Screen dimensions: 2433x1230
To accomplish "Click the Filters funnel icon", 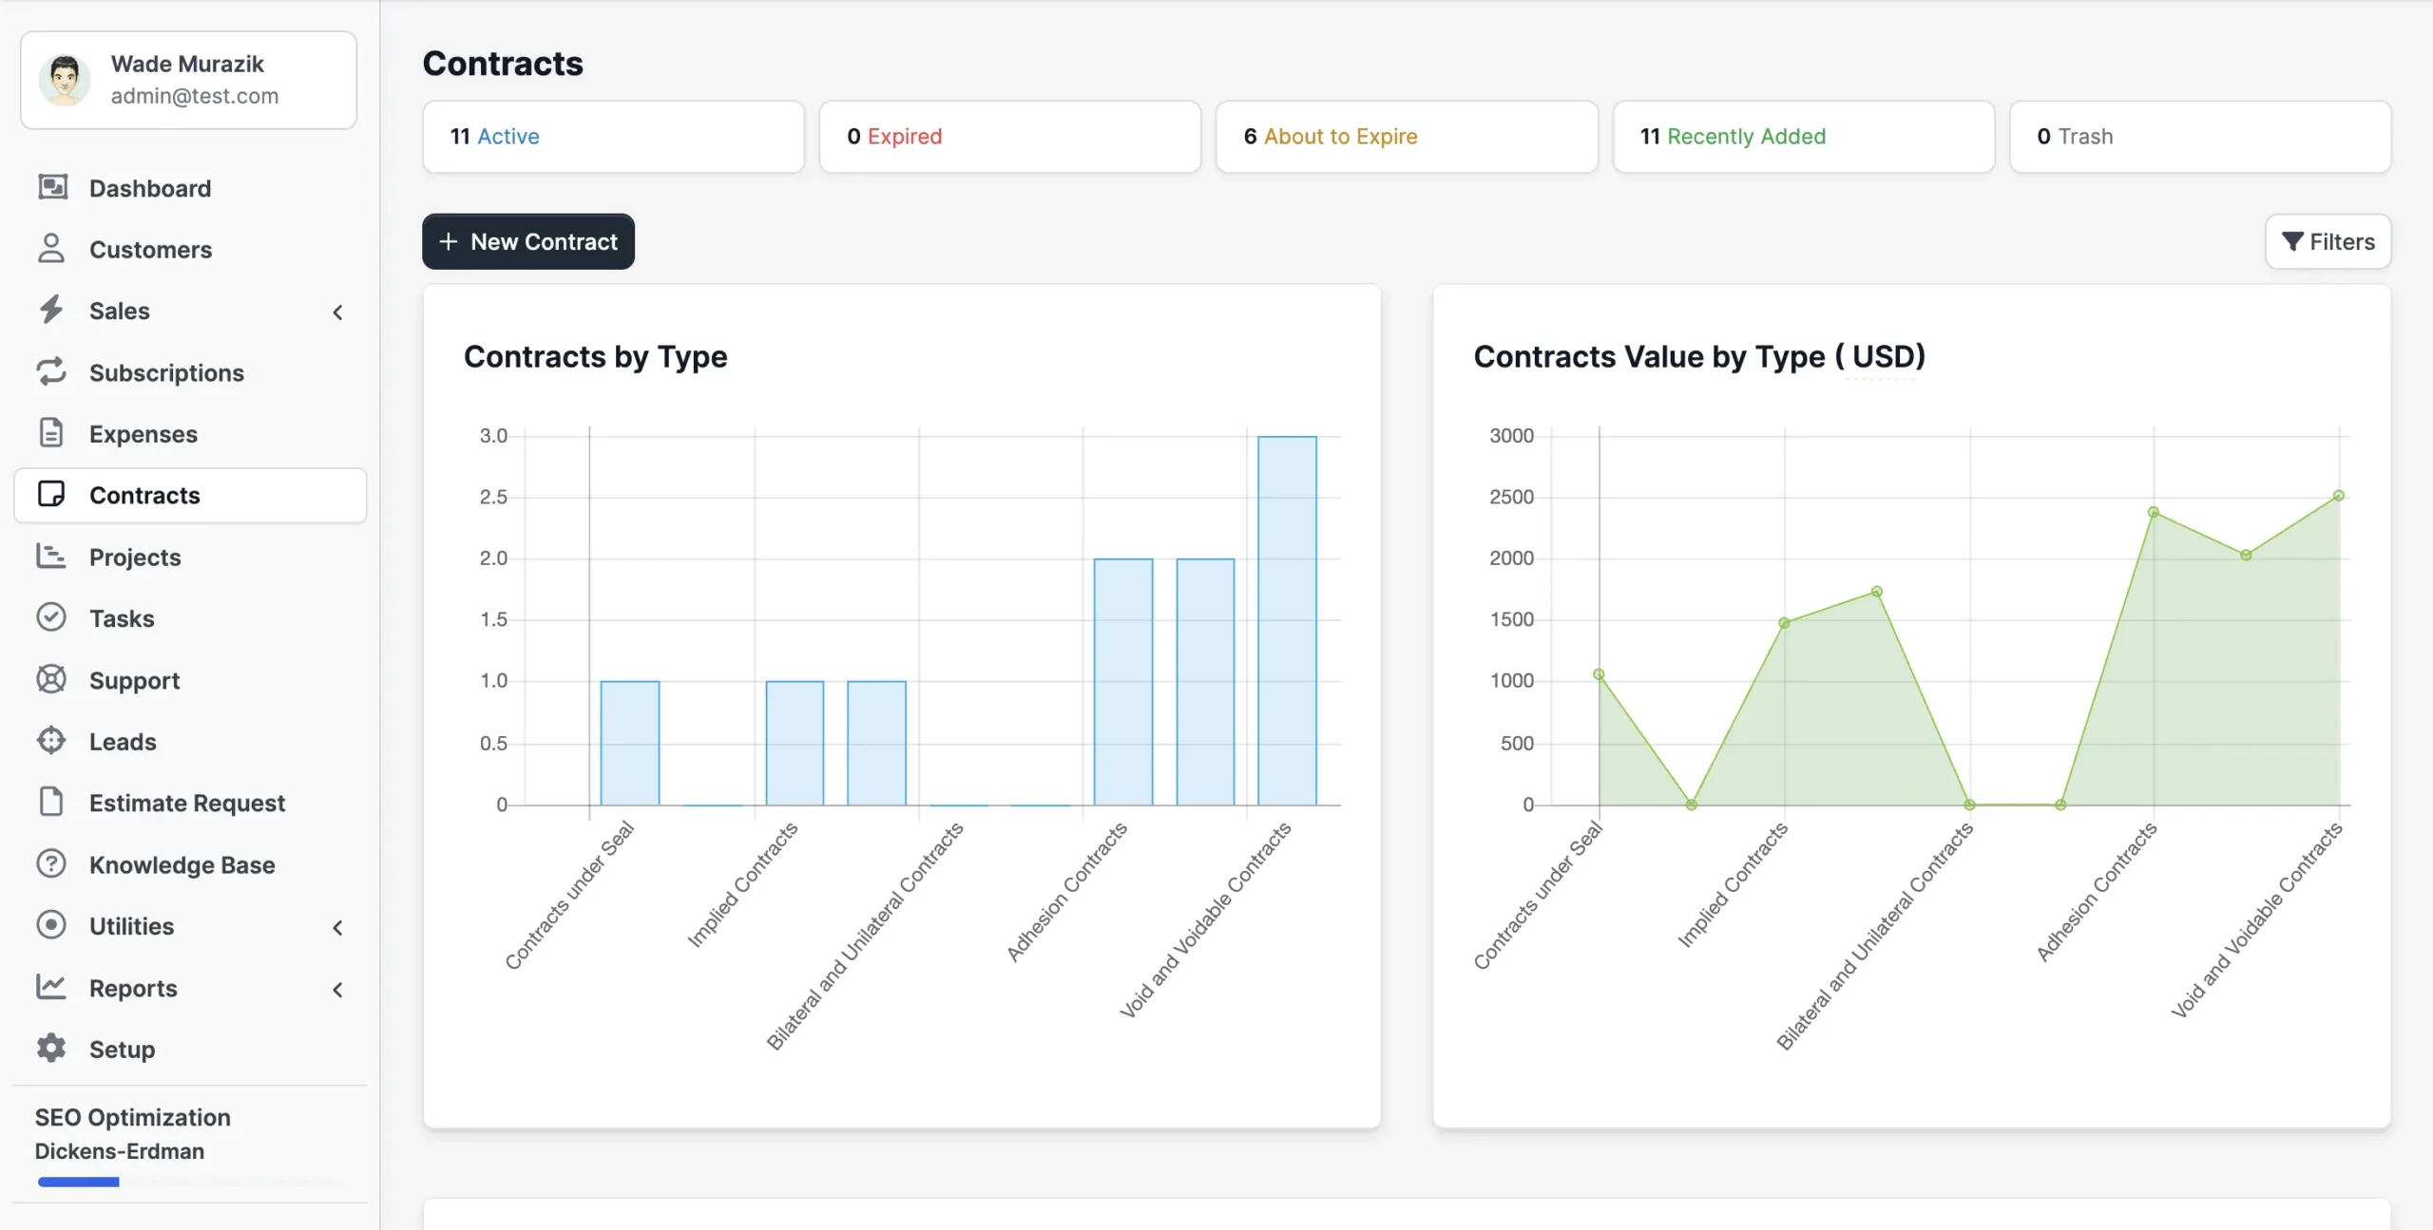I will tap(2291, 241).
